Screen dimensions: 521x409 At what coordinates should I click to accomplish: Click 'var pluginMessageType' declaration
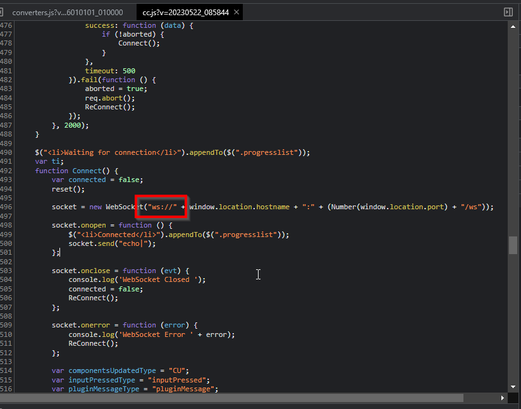coord(135,389)
